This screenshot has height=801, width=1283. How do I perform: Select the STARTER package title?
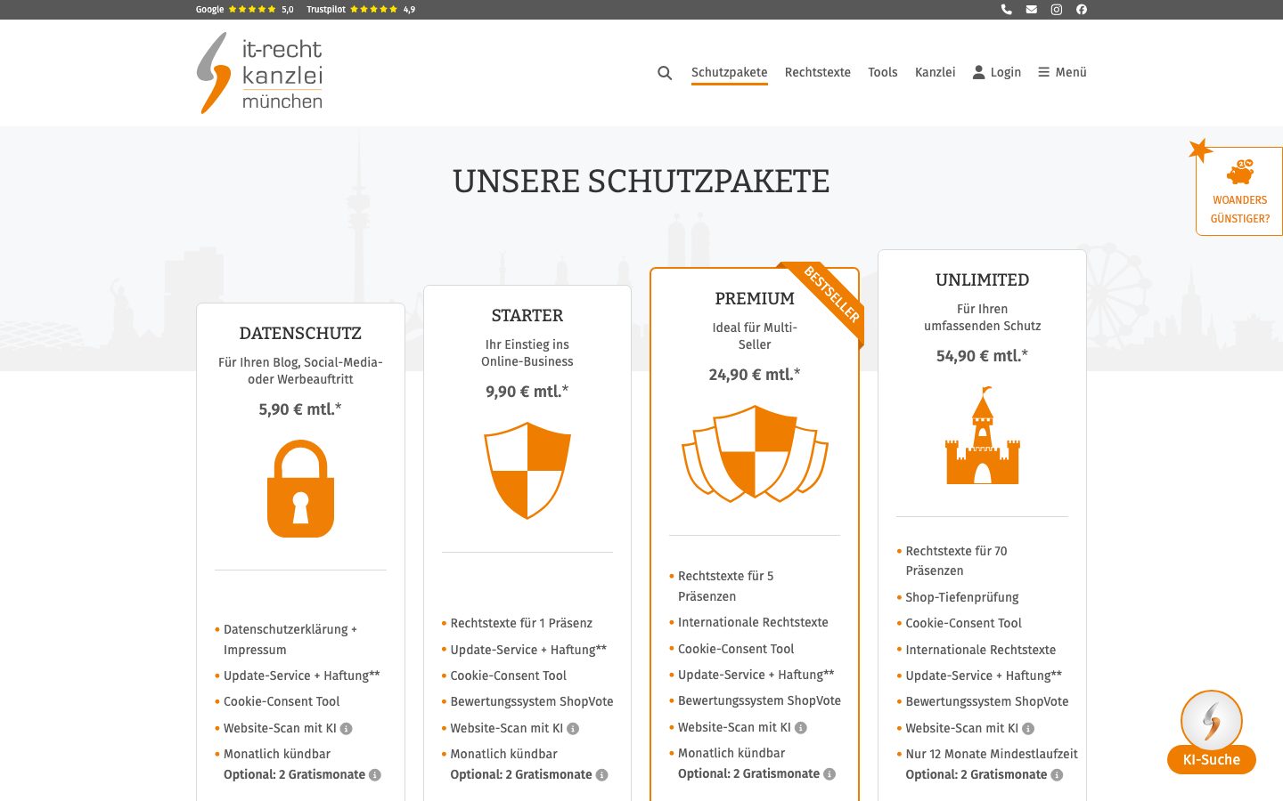coord(527,316)
